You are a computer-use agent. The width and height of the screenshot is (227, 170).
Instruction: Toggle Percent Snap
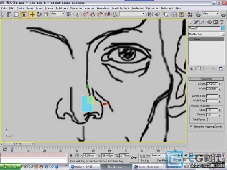(100, 14)
